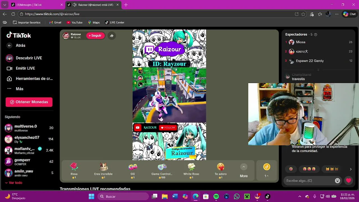Open WhatsApp from taskbar
Screen dimensions: 359x202
coord(237,196)
